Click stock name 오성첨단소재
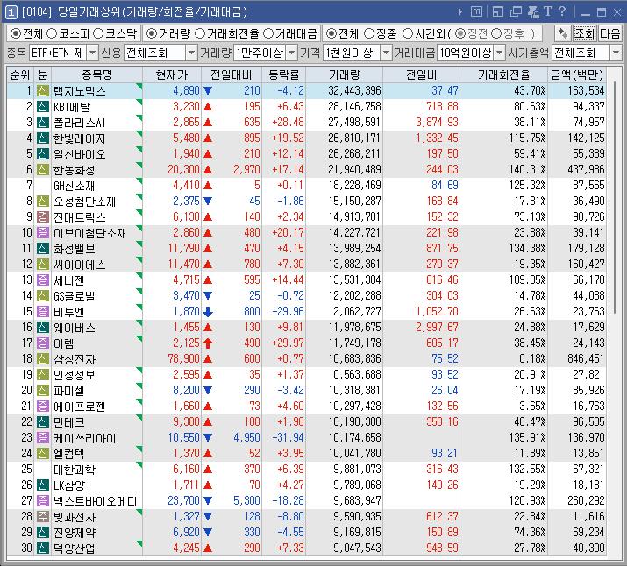The width and height of the screenshot is (627, 566). 85,202
